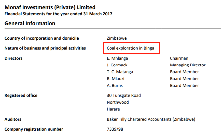Screen dimensions: 224x139
Task: Click the Managing Director role text
Action: coord(188,65)
